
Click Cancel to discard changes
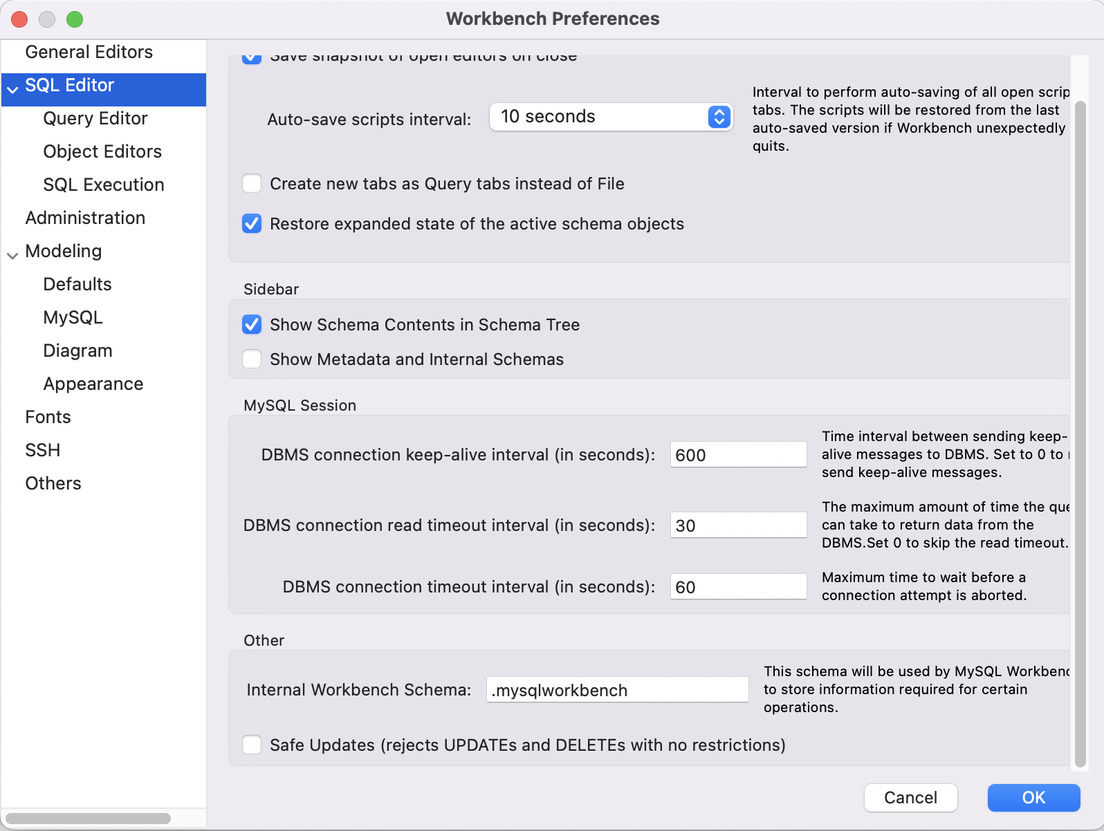[910, 798]
